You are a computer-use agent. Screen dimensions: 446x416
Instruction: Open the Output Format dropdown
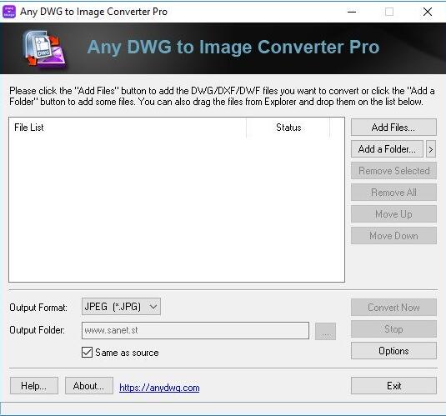pos(121,307)
